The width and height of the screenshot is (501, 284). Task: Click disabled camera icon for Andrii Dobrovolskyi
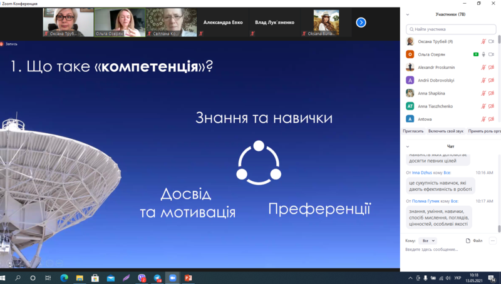(x=491, y=81)
